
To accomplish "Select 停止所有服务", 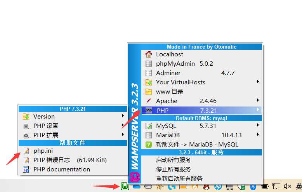I will [x=201, y=169].
